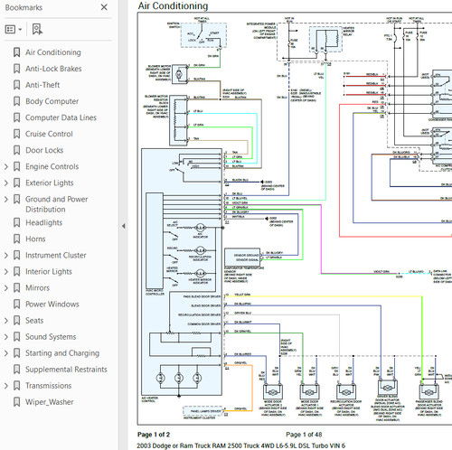Click bookmark icon beside Headlights
The image size is (452, 450).
[17, 222]
